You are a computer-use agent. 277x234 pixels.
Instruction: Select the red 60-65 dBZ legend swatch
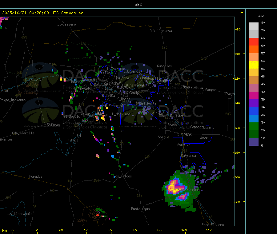coord(254,42)
